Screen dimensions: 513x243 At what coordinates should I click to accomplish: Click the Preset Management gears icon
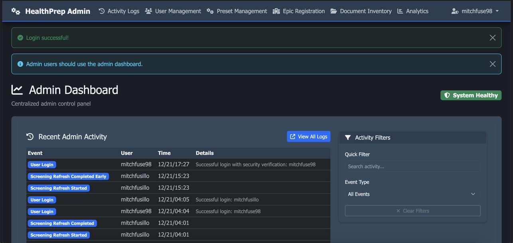[210, 11]
